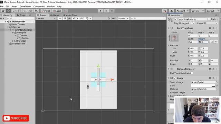Click the Step frame button
This screenshot has height=124, width=221.
click(112, 11)
